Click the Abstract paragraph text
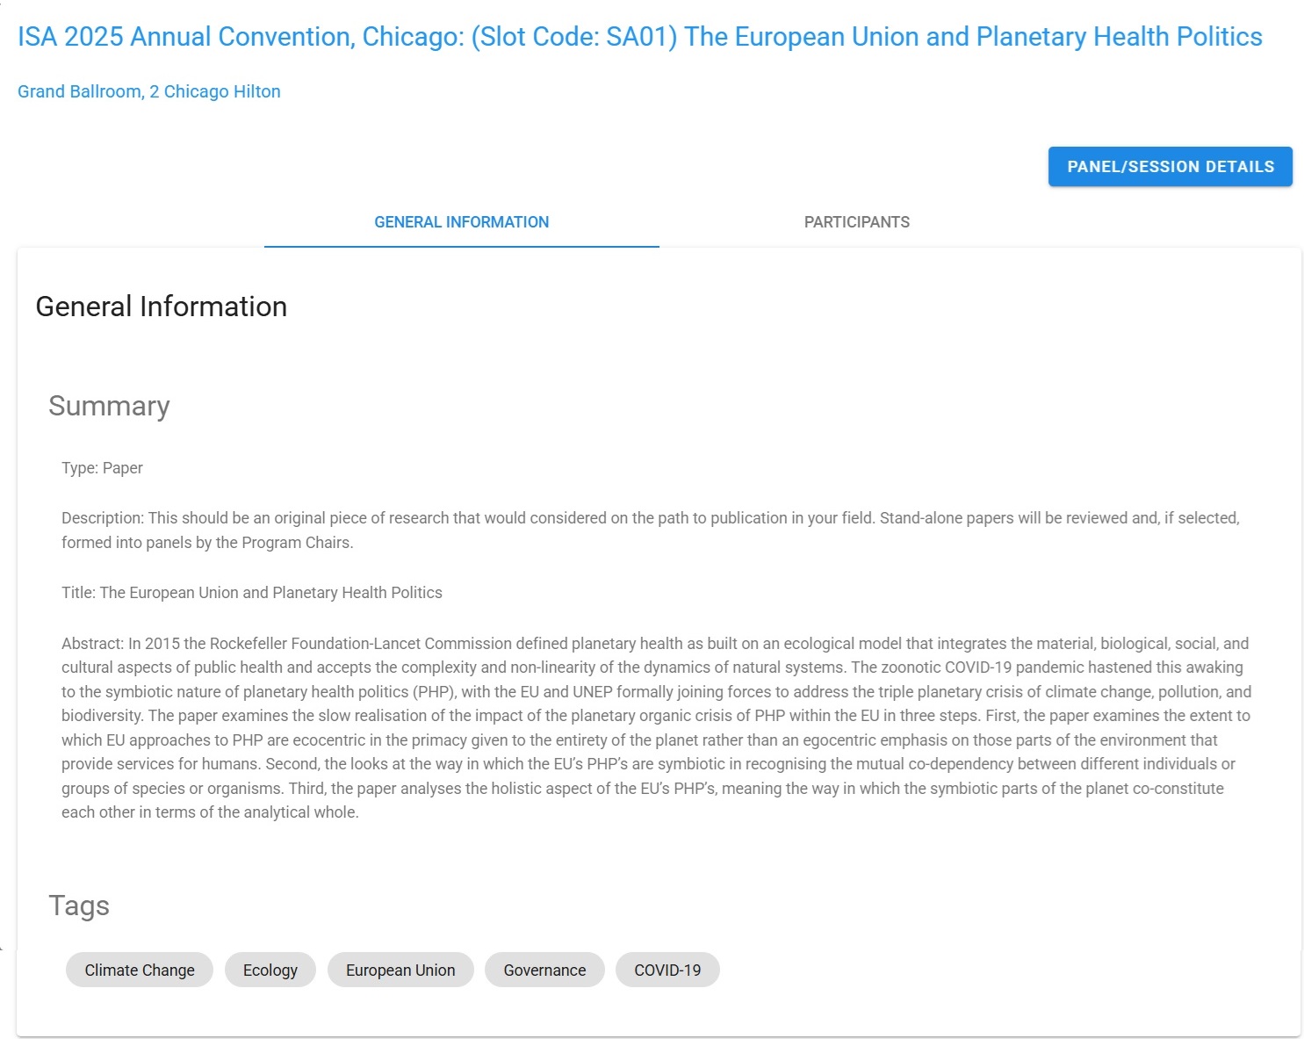1304x1039 pixels. click(x=657, y=728)
